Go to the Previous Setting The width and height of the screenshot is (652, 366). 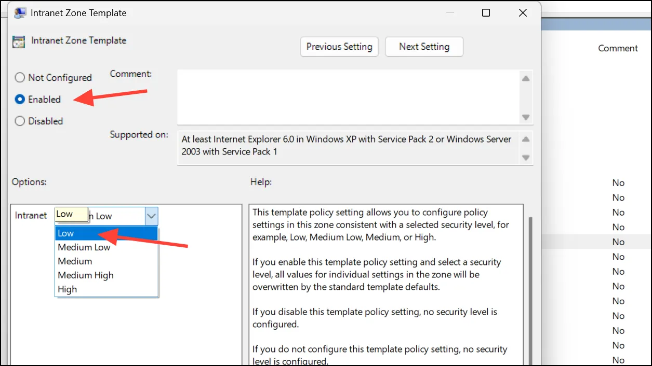pyautogui.click(x=339, y=47)
